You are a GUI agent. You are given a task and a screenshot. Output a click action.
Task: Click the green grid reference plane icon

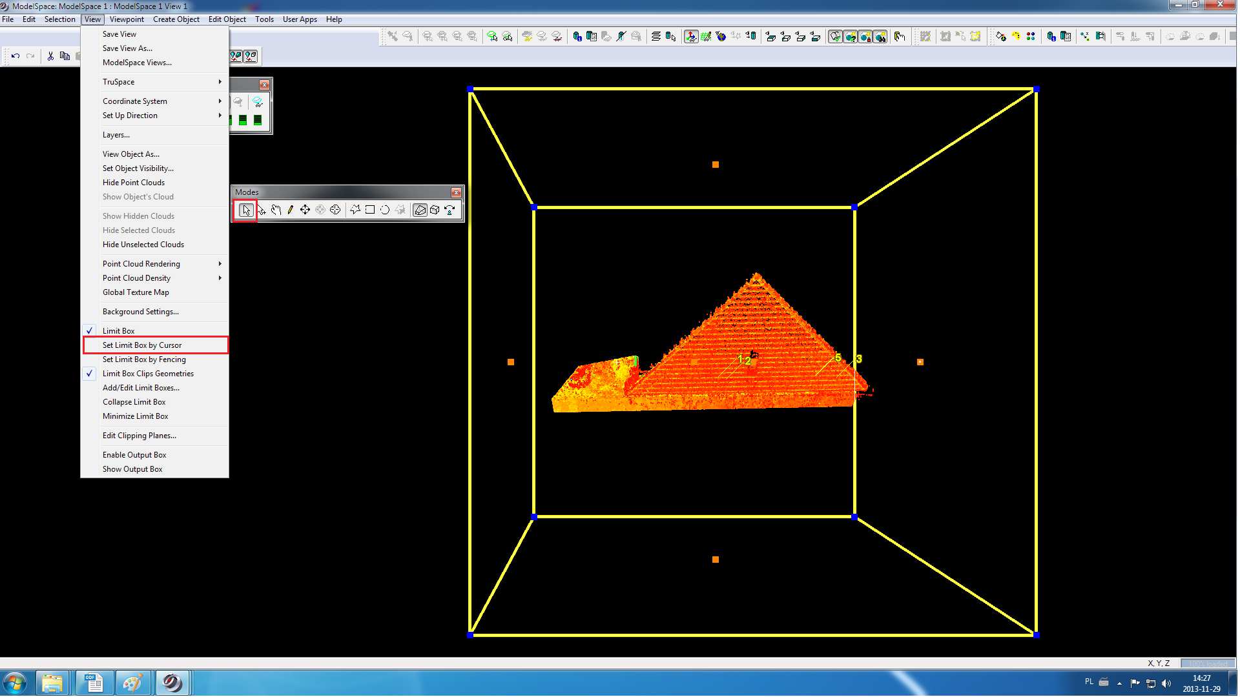(x=706, y=37)
